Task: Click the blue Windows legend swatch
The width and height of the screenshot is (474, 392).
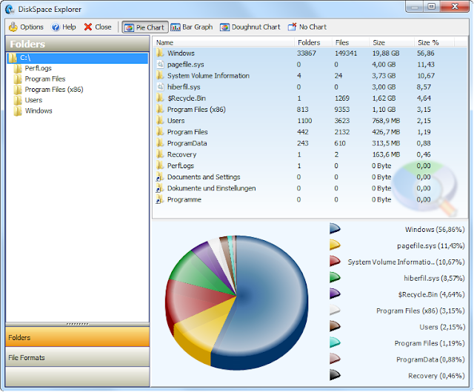Action: (335, 229)
